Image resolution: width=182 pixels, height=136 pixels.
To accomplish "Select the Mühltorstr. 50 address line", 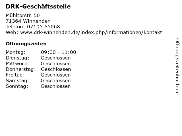I will (23, 15).
